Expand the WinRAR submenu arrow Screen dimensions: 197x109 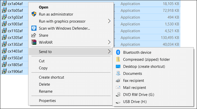click(109, 42)
